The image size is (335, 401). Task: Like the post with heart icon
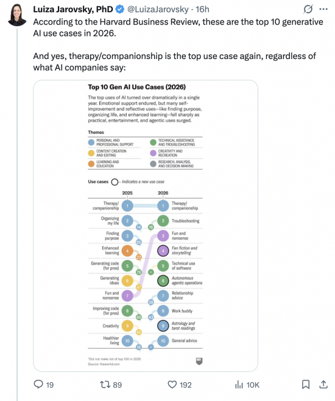[172, 385]
